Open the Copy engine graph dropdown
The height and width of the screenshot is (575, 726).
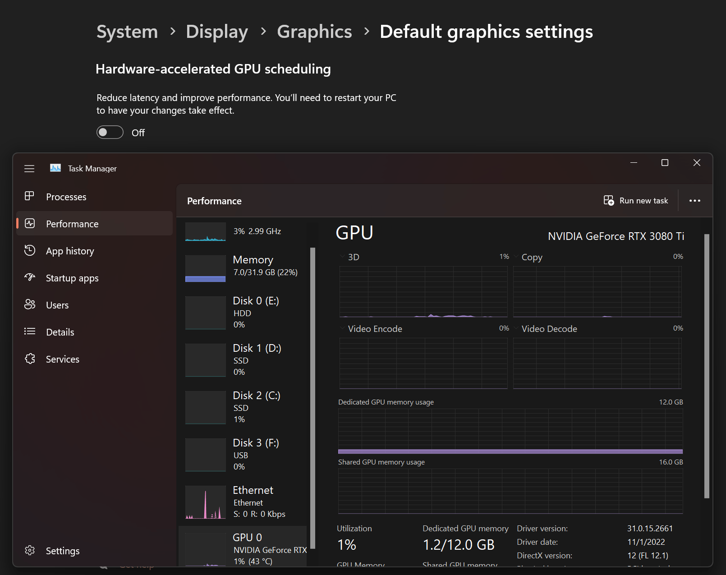516,257
